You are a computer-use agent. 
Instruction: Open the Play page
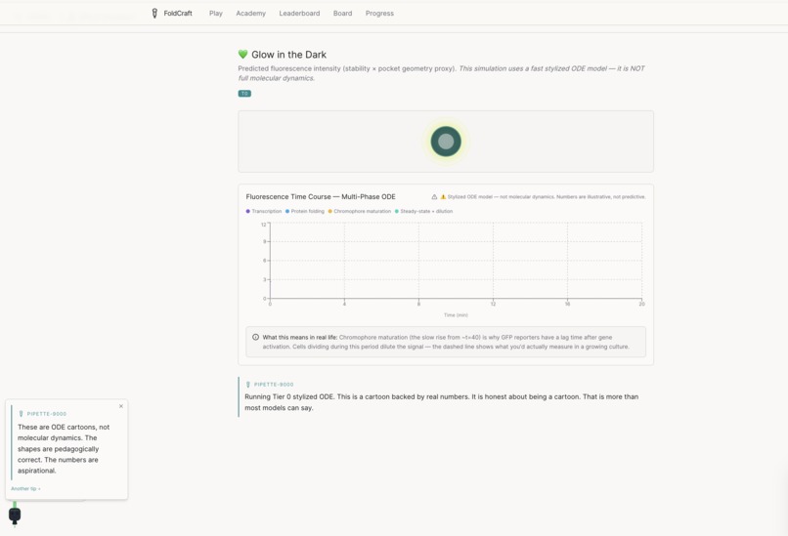tap(216, 14)
